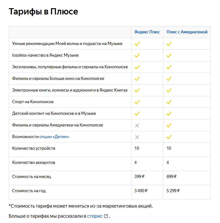Click the Тарифы в Плюсе heading
The height and width of the screenshot is (223, 220).
(43, 12)
